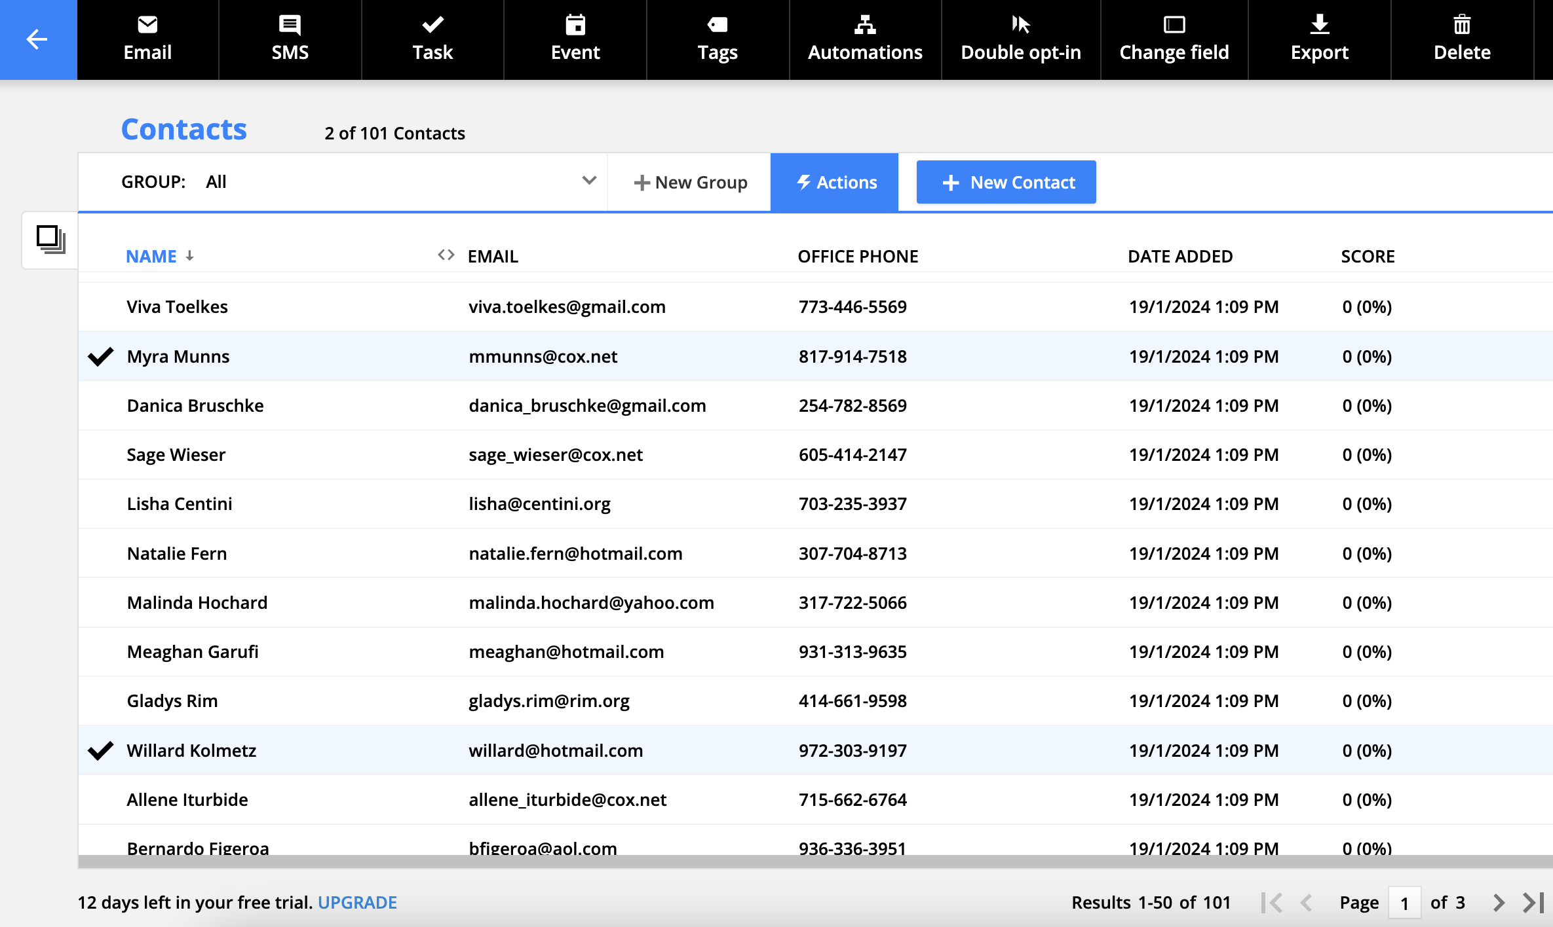Sort by the OFFICE PHONE column header

click(858, 256)
